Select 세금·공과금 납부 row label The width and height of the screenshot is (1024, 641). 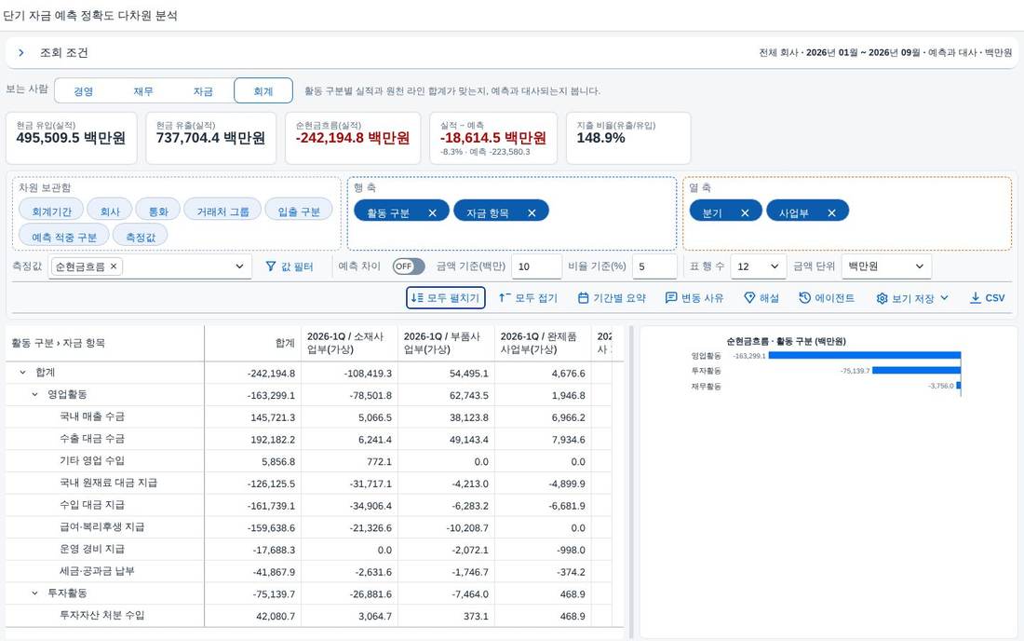tap(98, 571)
